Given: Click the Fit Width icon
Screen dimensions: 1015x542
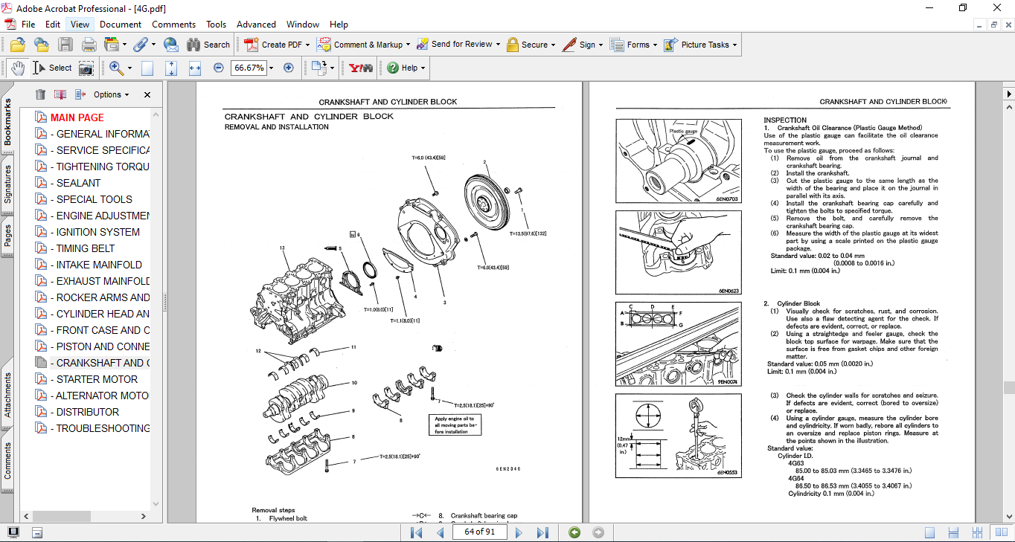Looking at the screenshot, I should point(195,68).
